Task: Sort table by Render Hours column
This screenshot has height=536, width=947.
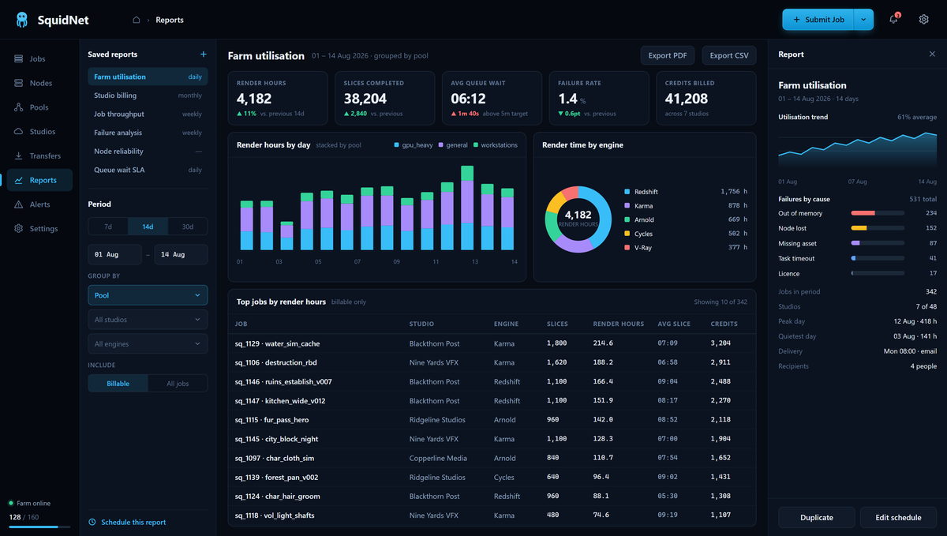Action: click(x=619, y=324)
